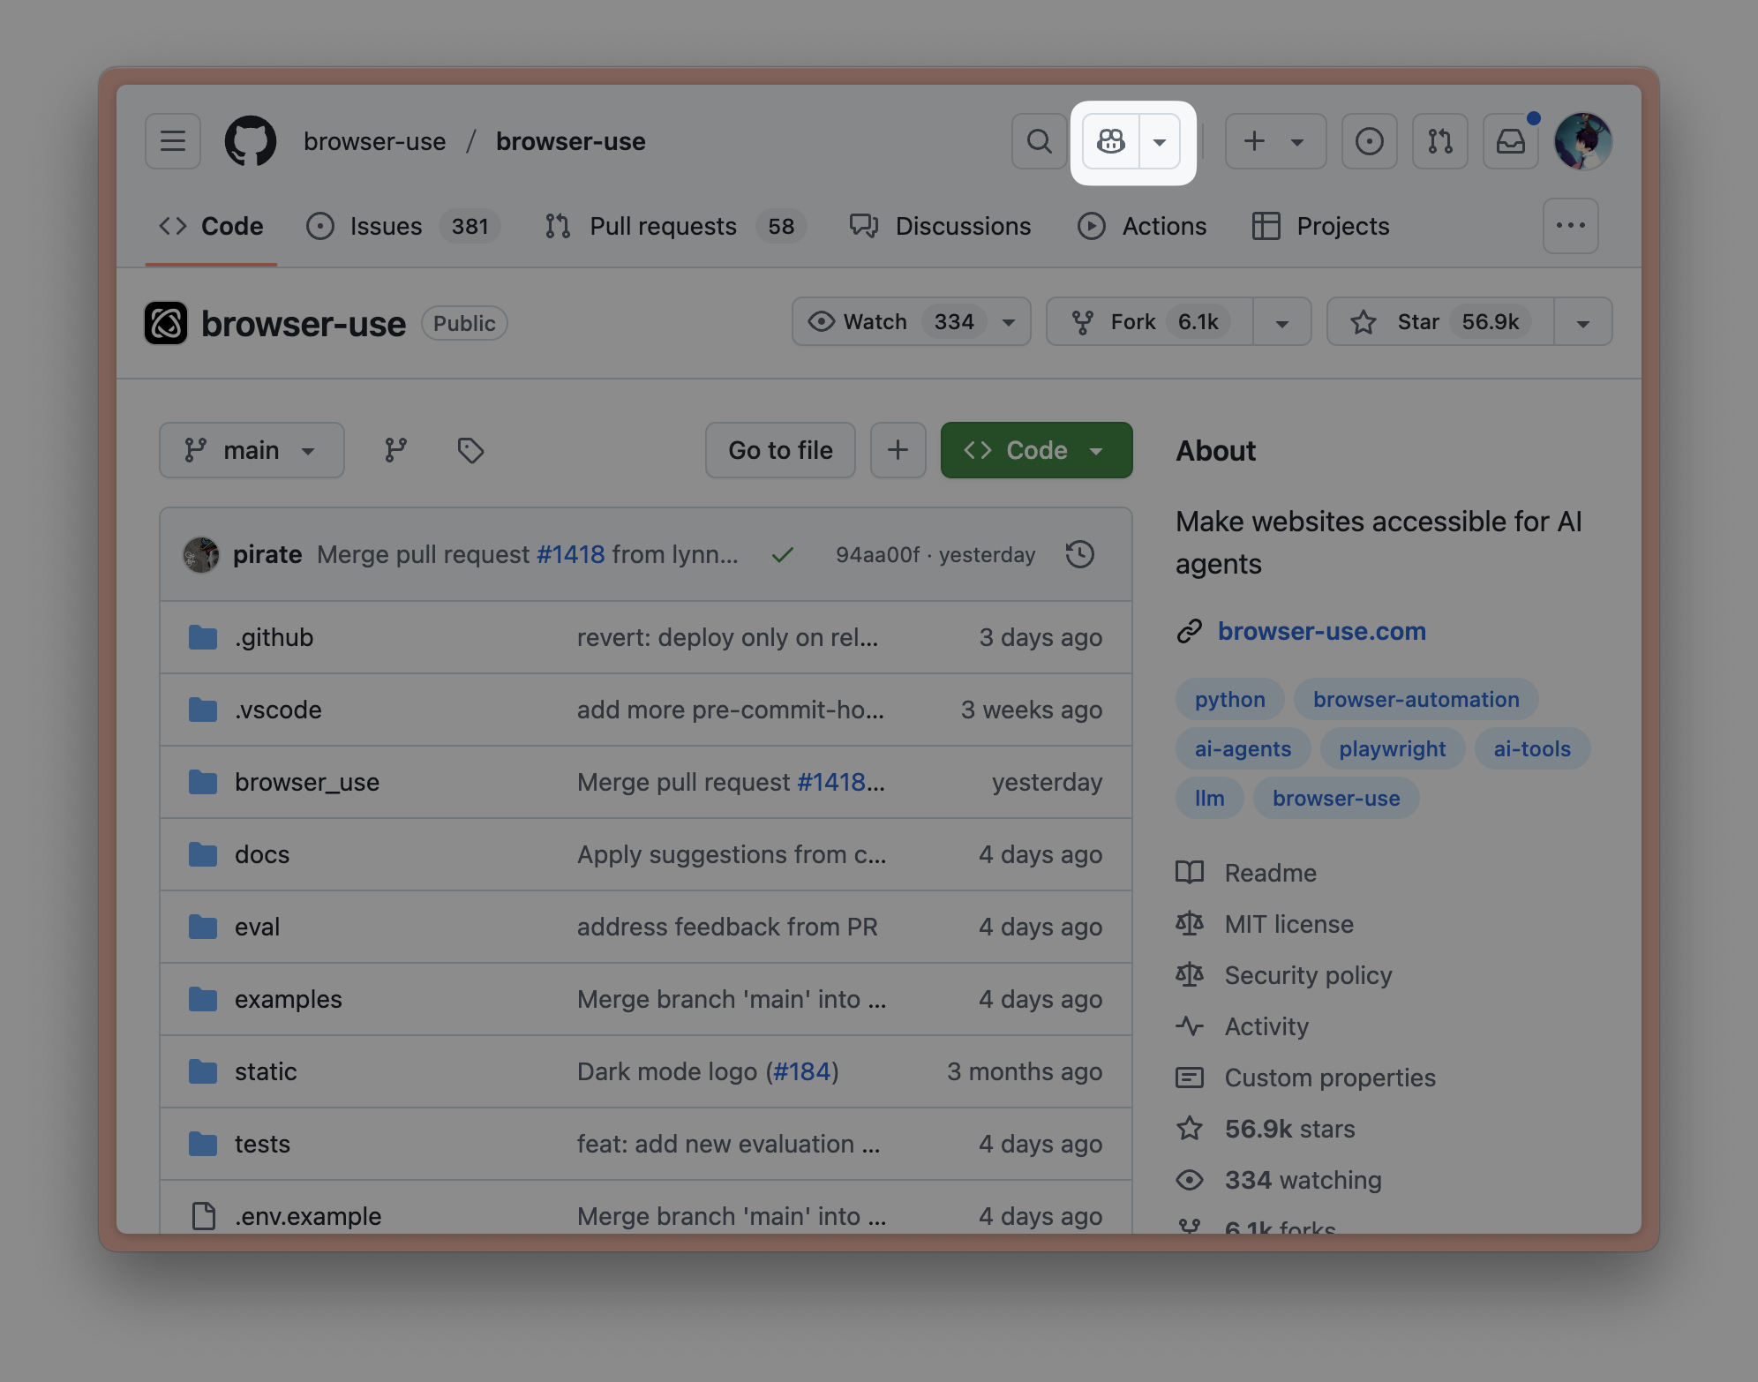Open the static folder
This screenshot has width=1758, height=1382.
pyautogui.click(x=266, y=1071)
